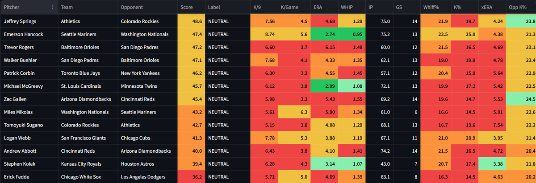Select the Michael McGreevy pitcher cell

pos(29,86)
